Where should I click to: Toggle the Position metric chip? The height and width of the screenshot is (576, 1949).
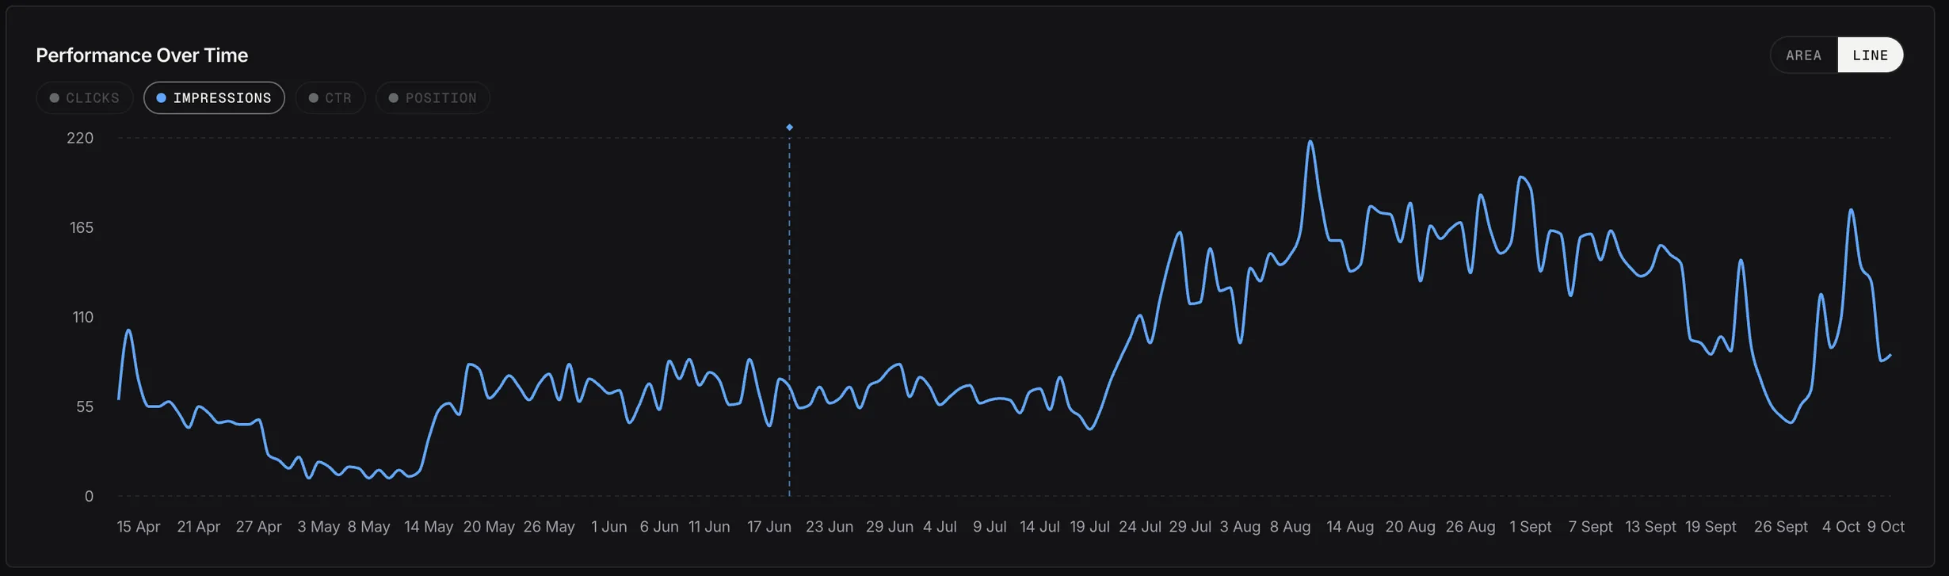[433, 98]
